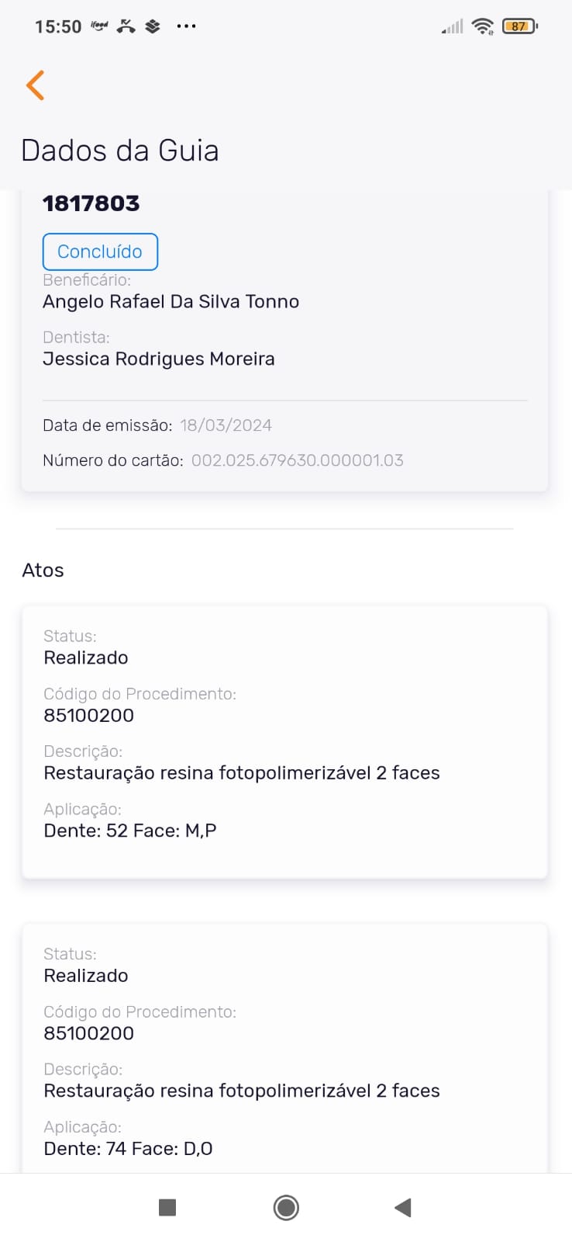Image resolution: width=572 pixels, height=1242 pixels.
Task: Tap the card number 002.025.679630.000001.03
Action: tap(297, 460)
